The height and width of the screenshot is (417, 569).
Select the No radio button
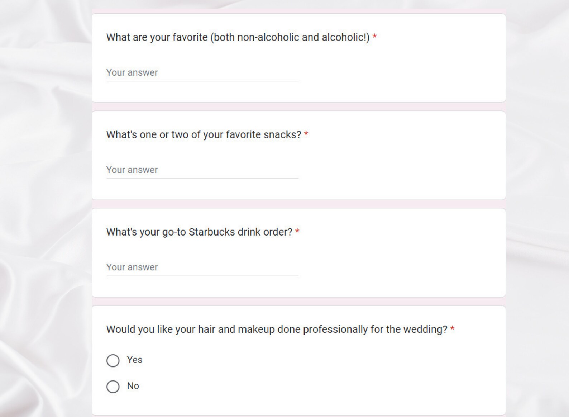(113, 387)
